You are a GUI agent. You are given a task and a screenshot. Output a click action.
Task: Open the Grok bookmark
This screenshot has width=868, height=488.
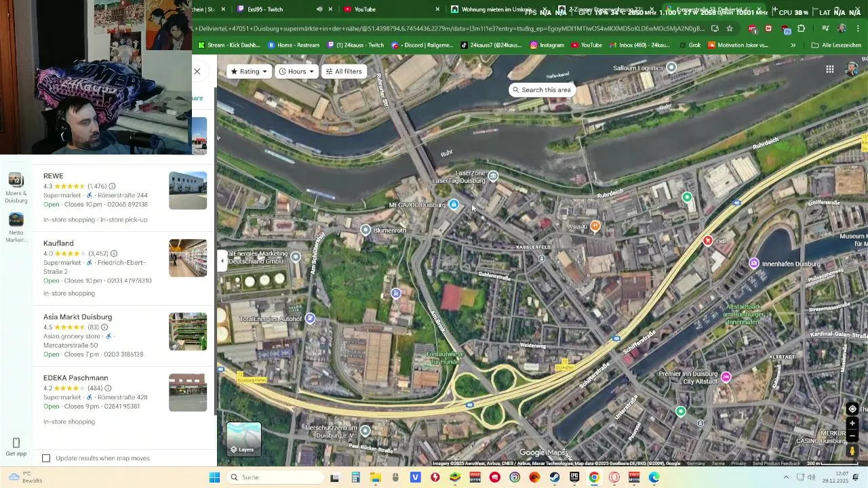(689, 45)
